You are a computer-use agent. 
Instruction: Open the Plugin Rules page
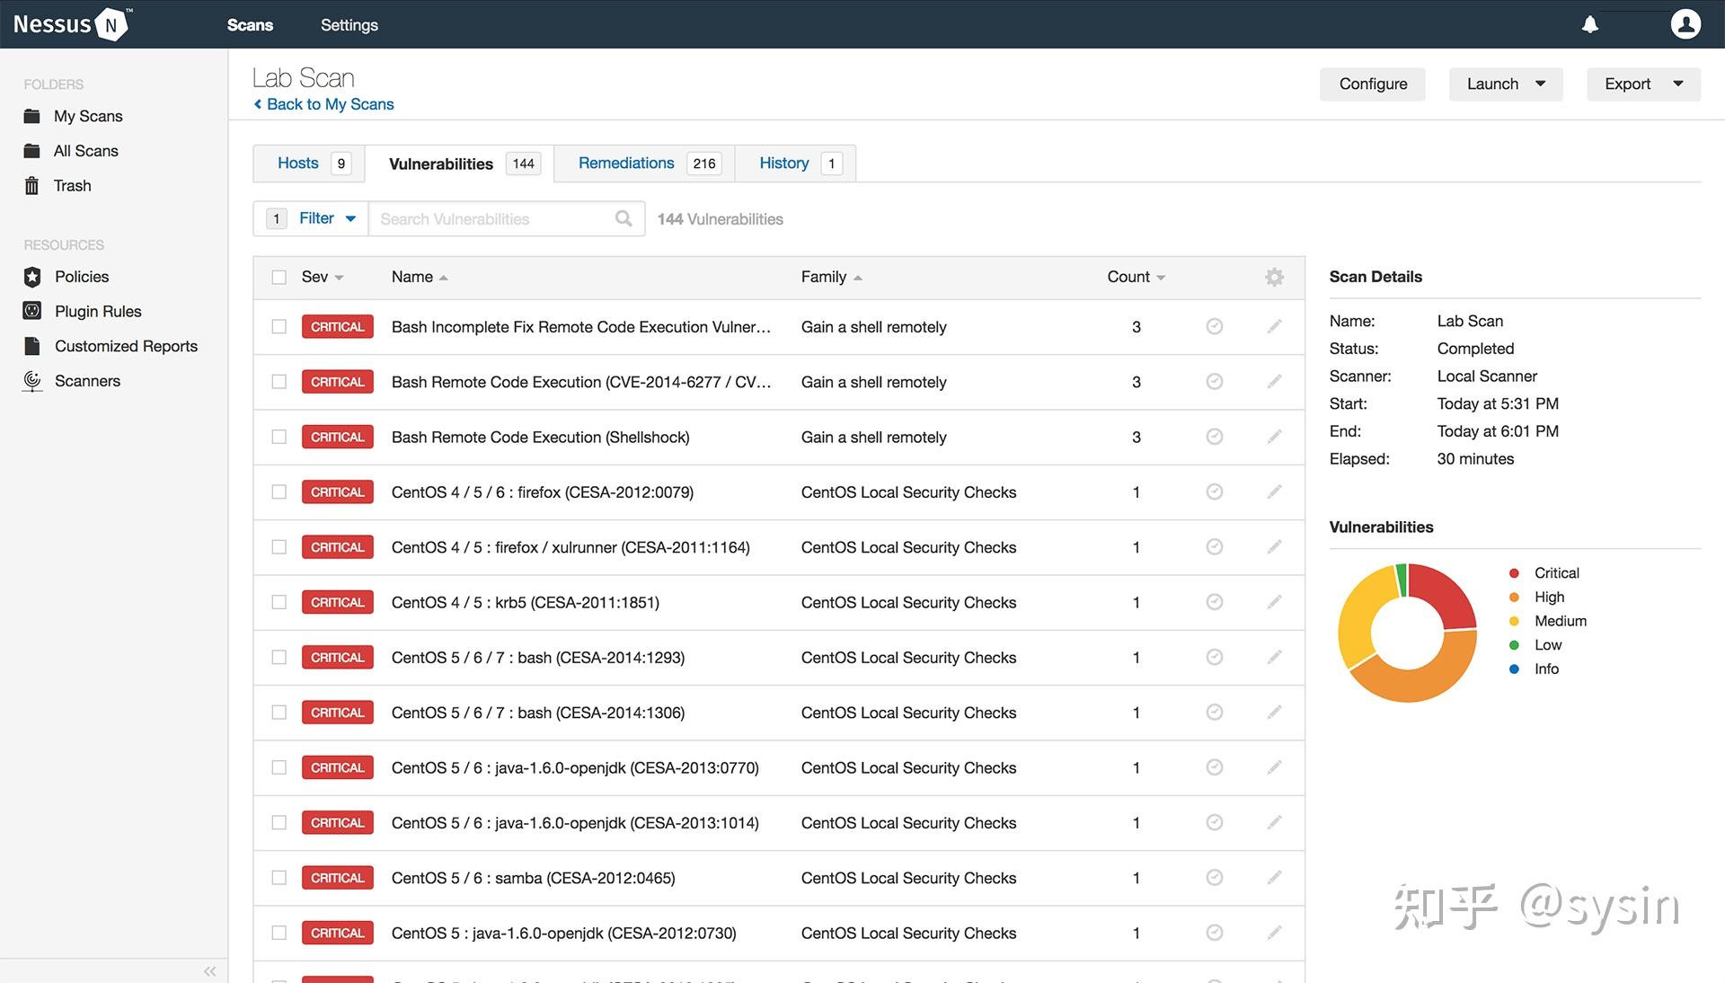pos(98,311)
